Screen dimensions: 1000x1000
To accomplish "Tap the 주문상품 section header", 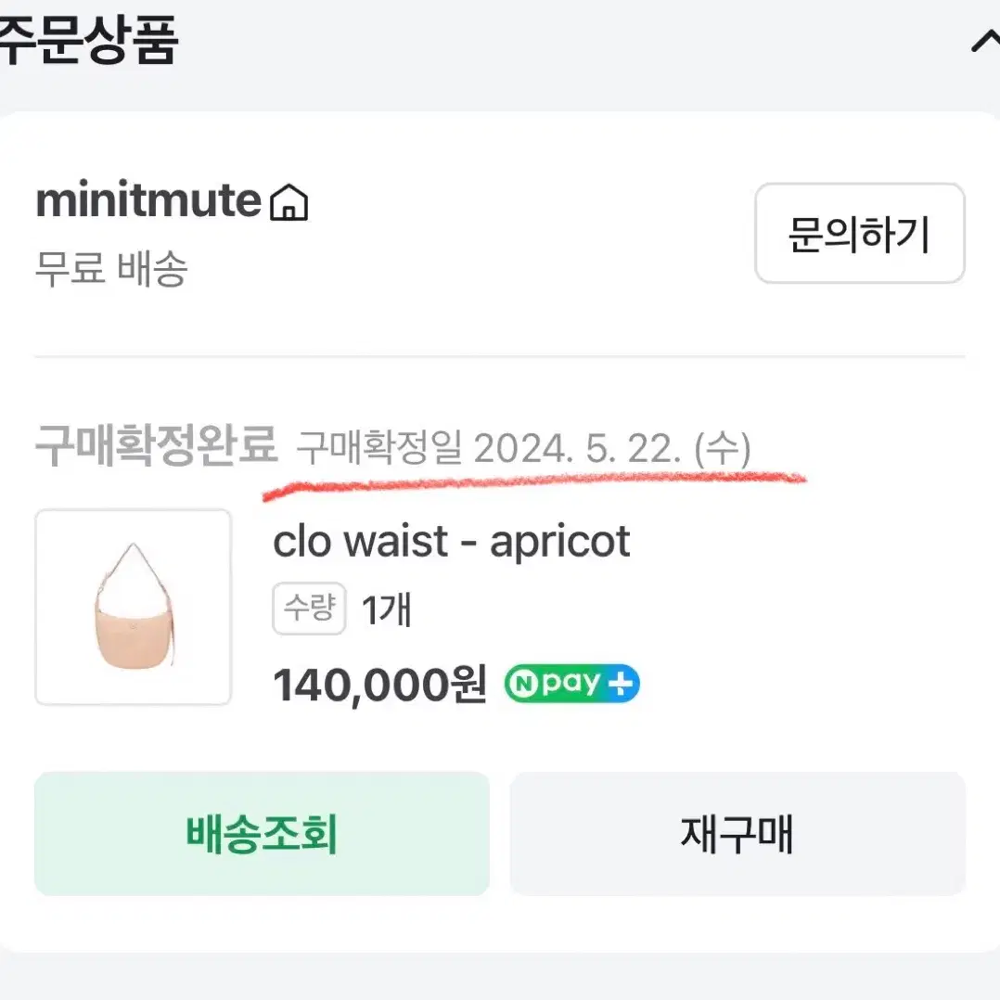I will point(88,40).
